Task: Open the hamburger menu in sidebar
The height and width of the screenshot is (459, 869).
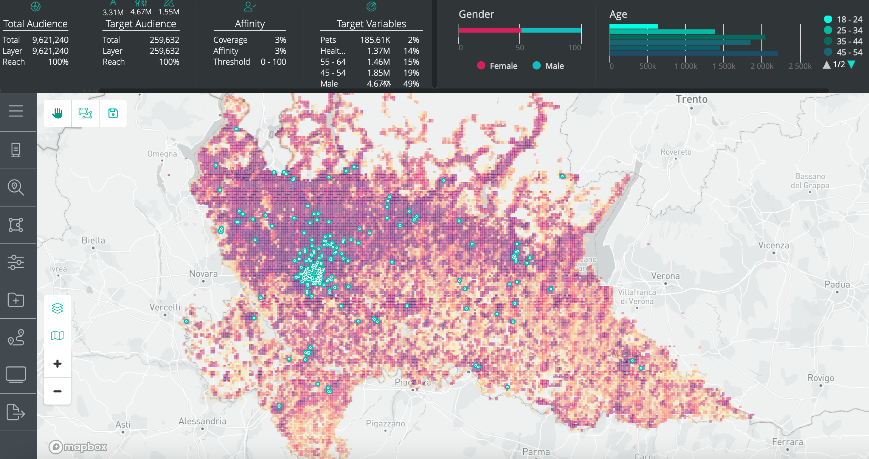Action: [16, 111]
